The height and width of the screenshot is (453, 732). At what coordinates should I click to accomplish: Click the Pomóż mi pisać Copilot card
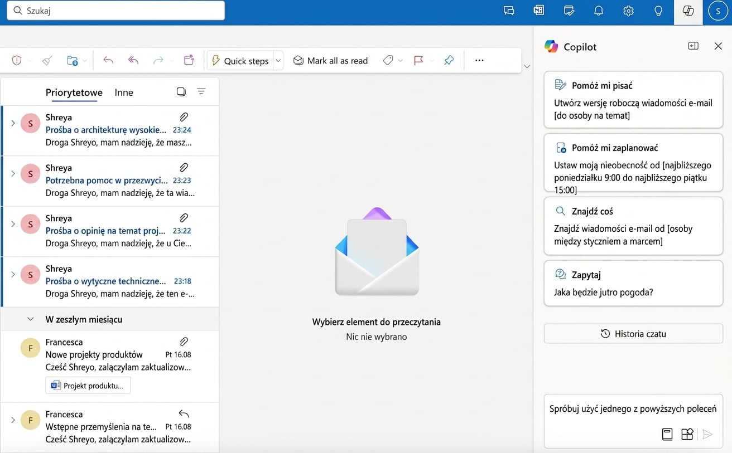(633, 100)
